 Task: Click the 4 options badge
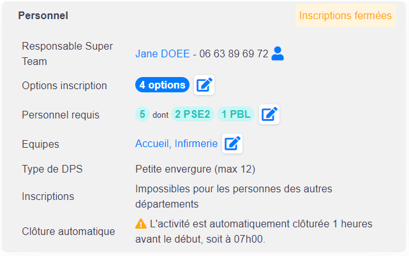pyautogui.click(x=162, y=85)
